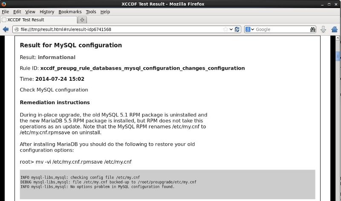
Task: Open a new tab with plus button
Action: [82, 20]
